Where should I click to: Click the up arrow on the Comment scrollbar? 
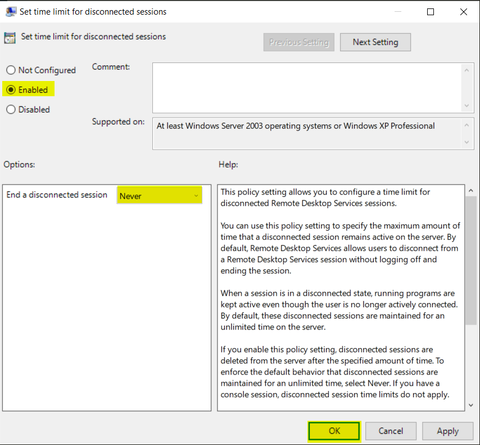pyautogui.click(x=467, y=70)
